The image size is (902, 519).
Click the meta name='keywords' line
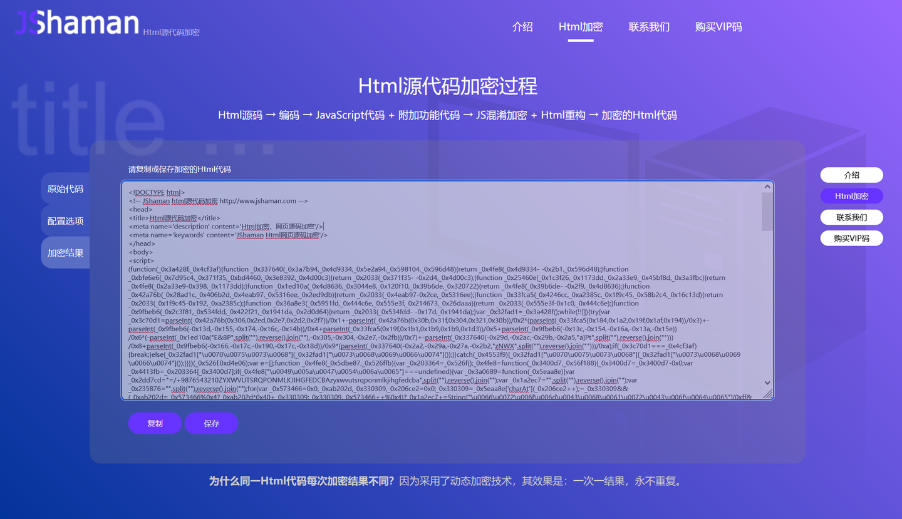[x=228, y=235]
